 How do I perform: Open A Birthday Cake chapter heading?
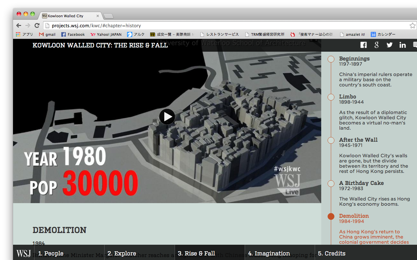(361, 183)
